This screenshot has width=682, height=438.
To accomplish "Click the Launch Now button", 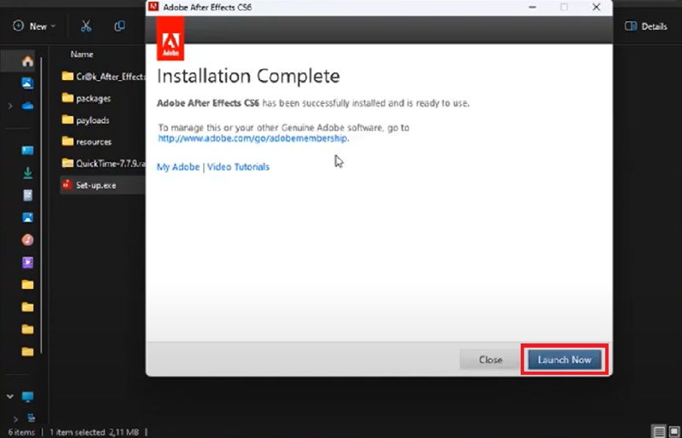I will (564, 360).
